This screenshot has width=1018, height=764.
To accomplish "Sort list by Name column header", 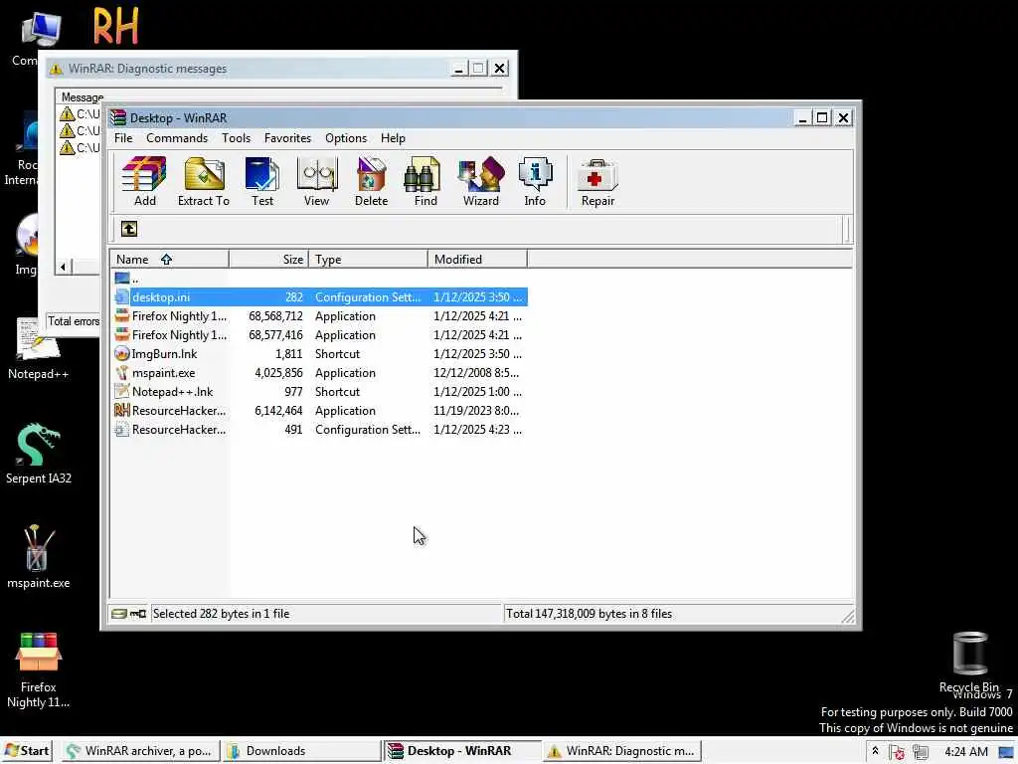I will point(169,260).
